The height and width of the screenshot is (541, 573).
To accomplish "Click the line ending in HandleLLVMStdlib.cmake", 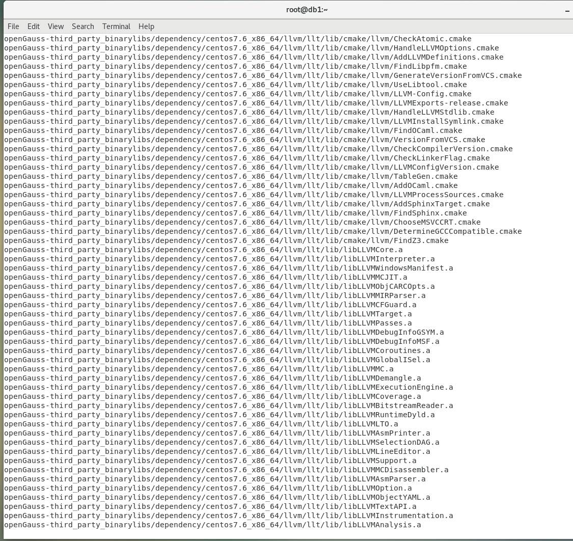I will click(x=249, y=112).
